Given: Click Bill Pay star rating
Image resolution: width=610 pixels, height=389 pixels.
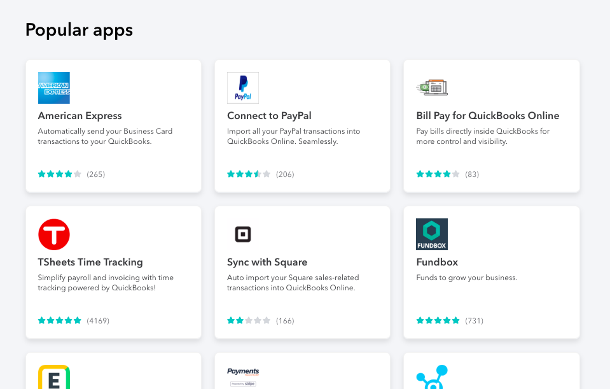Looking at the screenshot, I should pos(438,174).
